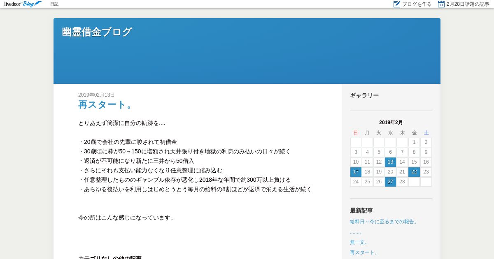
Task: Click the 水 Wednesday column header
Action: tap(390, 133)
